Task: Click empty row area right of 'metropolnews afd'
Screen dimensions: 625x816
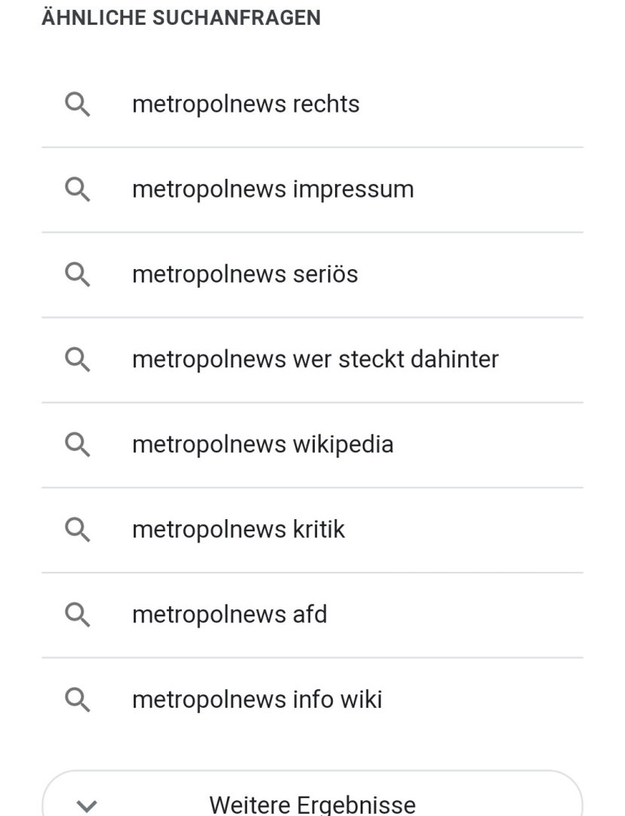Action: click(468, 614)
